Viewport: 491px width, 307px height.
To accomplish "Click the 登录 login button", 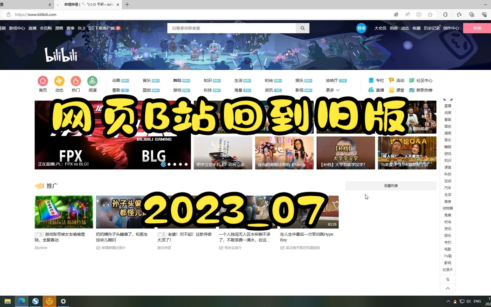I will [361, 28].
